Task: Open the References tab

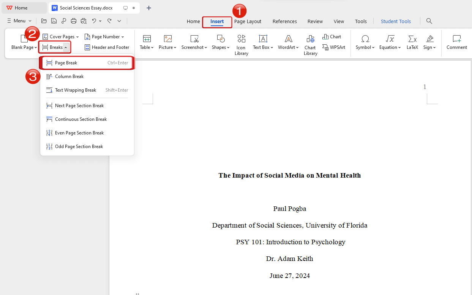Action: (x=284, y=22)
